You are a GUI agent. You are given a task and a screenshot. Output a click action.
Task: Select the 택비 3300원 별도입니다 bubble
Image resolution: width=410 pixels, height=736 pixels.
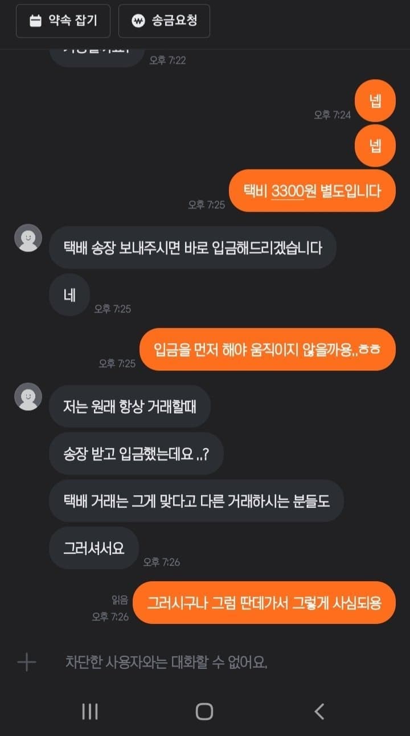click(312, 191)
